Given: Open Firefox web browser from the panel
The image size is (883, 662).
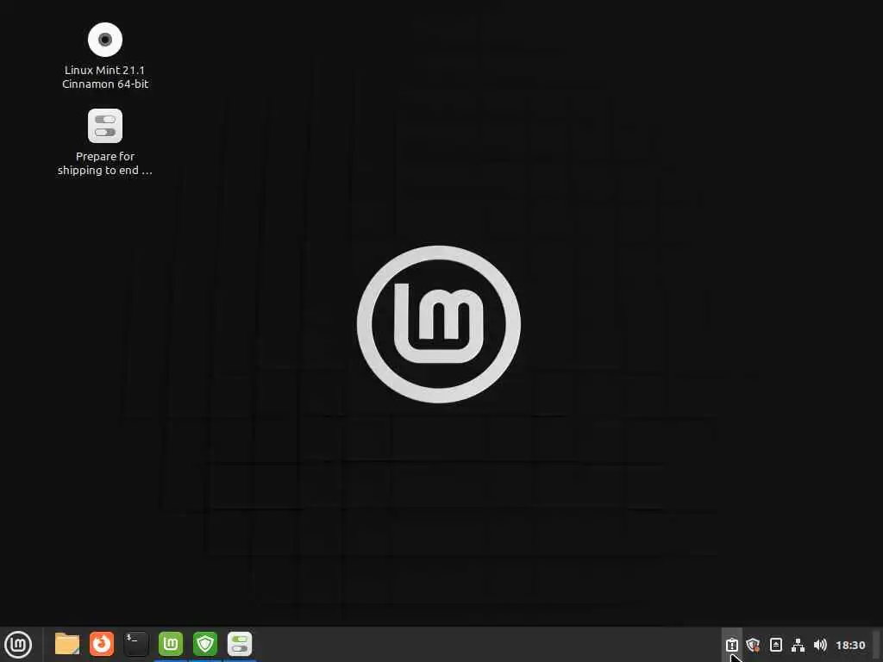Looking at the screenshot, I should pyautogui.click(x=102, y=644).
